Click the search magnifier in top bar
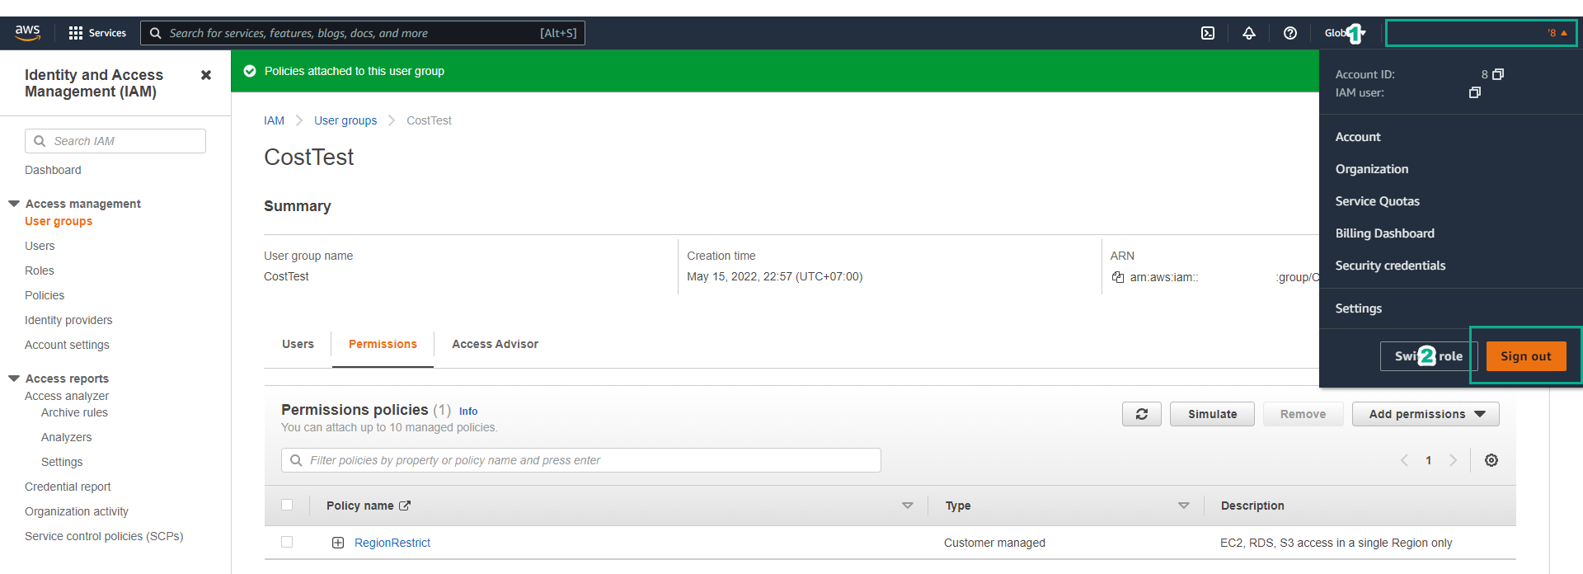The width and height of the screenshot is (1583, 574). click(x=155, y=33)
